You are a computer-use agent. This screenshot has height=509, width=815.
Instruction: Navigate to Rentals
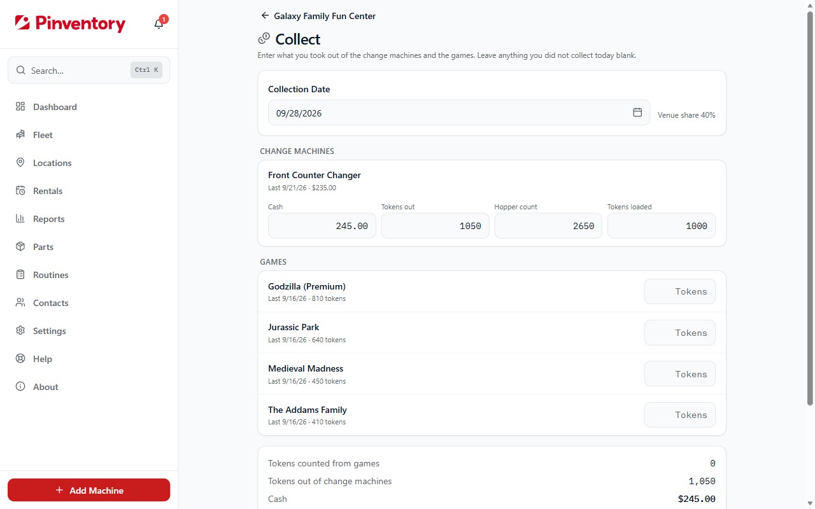pyautogui.click(x=89, y=191)
